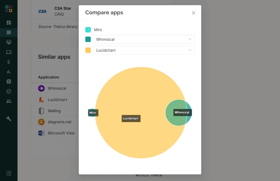Open the people icon in the sidebar

pos(9,101)
